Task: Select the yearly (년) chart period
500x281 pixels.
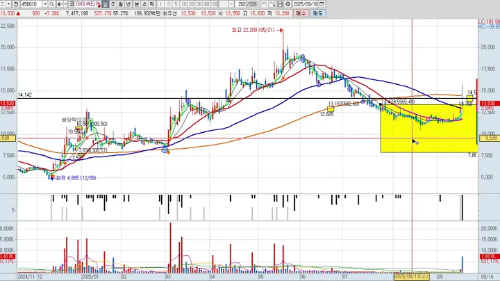Action: point(128,4)
